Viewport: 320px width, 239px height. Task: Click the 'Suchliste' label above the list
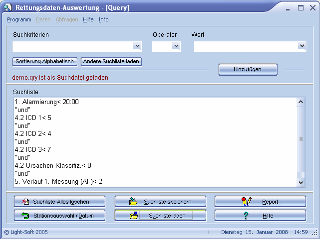[x=26, y=92]
